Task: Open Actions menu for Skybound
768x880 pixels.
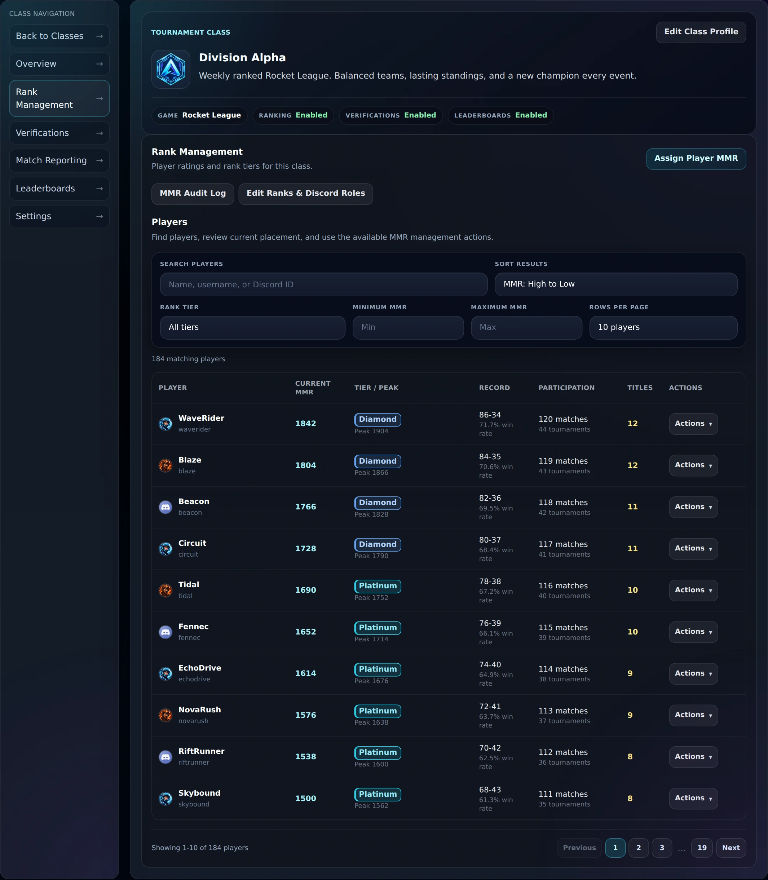Action: tap(693, 798)
